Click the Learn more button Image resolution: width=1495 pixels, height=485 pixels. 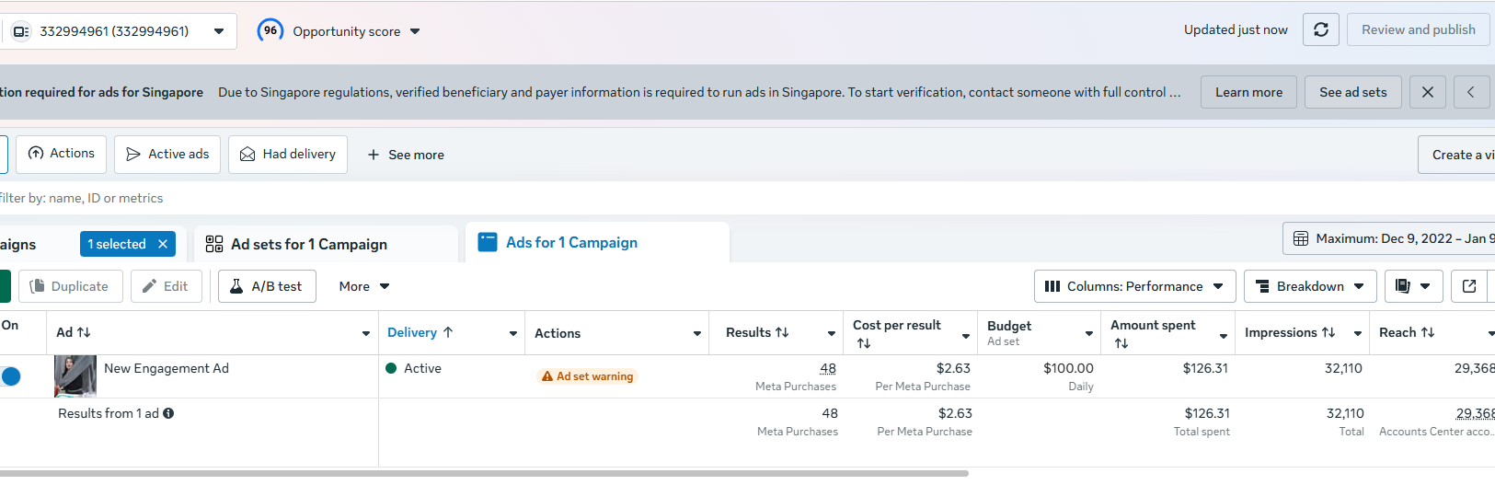click(x=1248, y=92)
